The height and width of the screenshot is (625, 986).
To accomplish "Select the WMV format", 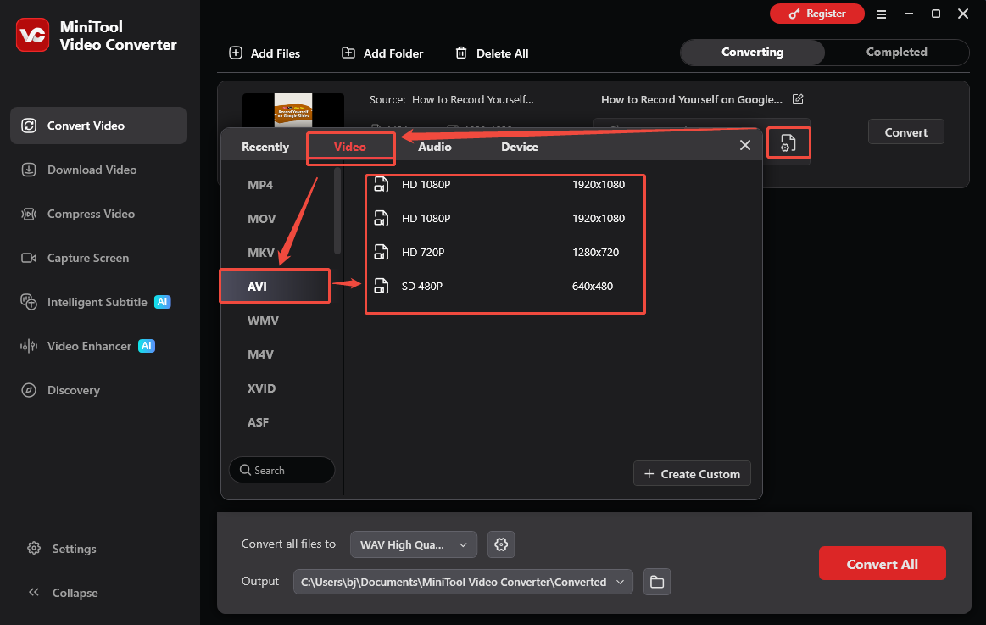I will [x=263, y=321].
